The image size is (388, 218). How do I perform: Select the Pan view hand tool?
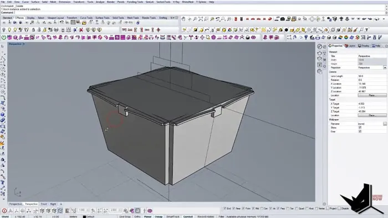183,19
